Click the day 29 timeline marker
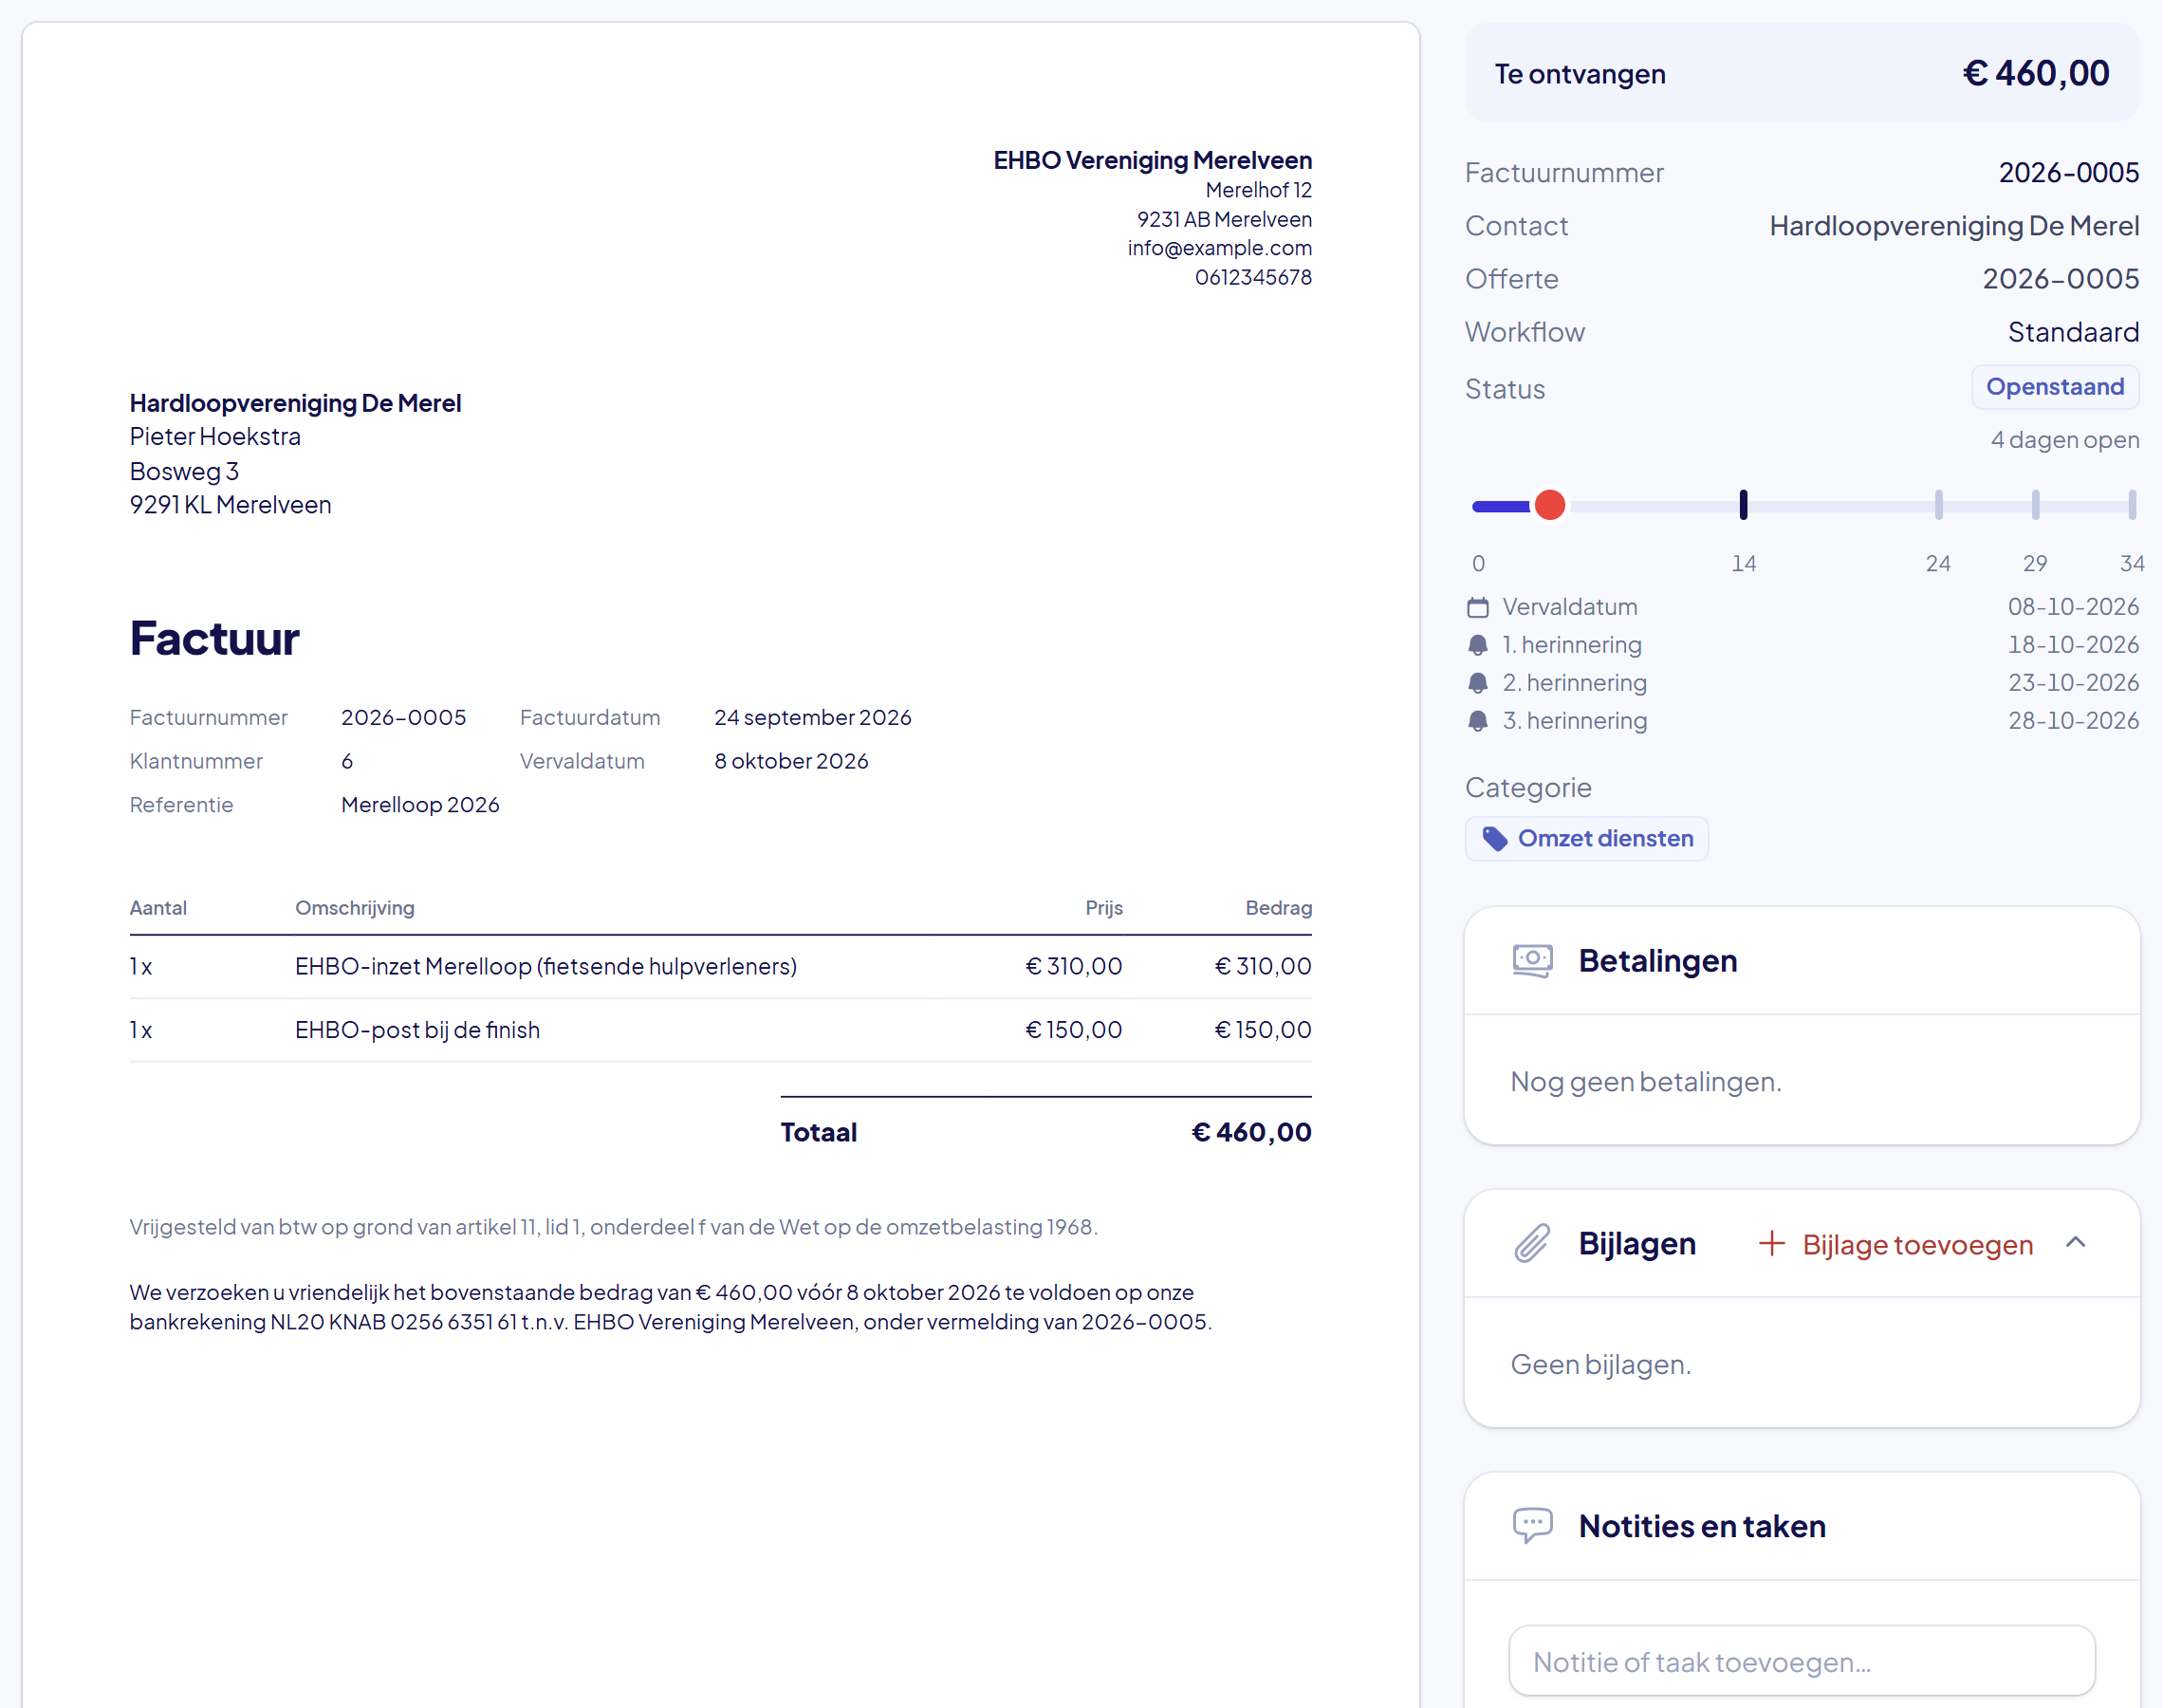Viewport: 2163px width, 1708px height. click(x=2035, y=505)
